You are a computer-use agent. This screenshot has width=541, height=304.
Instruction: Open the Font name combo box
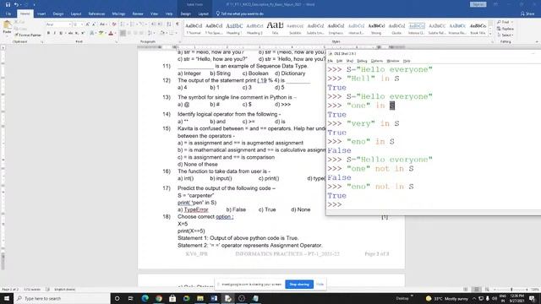(x=58, y=24)
